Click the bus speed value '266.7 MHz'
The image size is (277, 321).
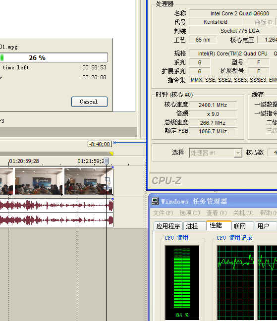(213, 123)
